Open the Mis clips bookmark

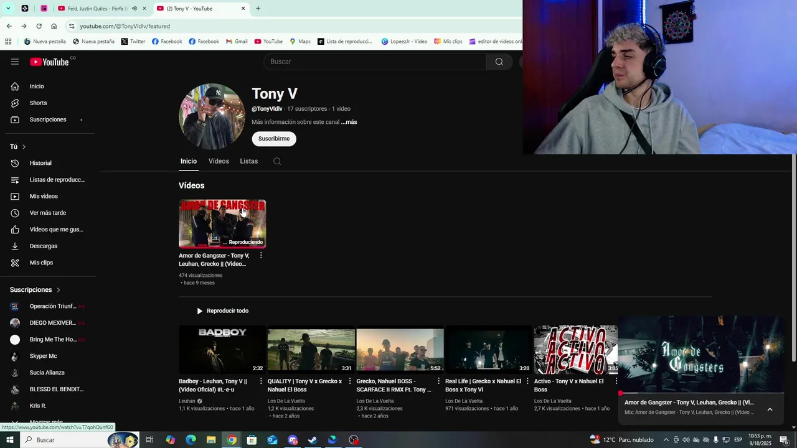pos(448,42)
